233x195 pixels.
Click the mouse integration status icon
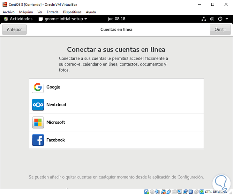[196, 192]
